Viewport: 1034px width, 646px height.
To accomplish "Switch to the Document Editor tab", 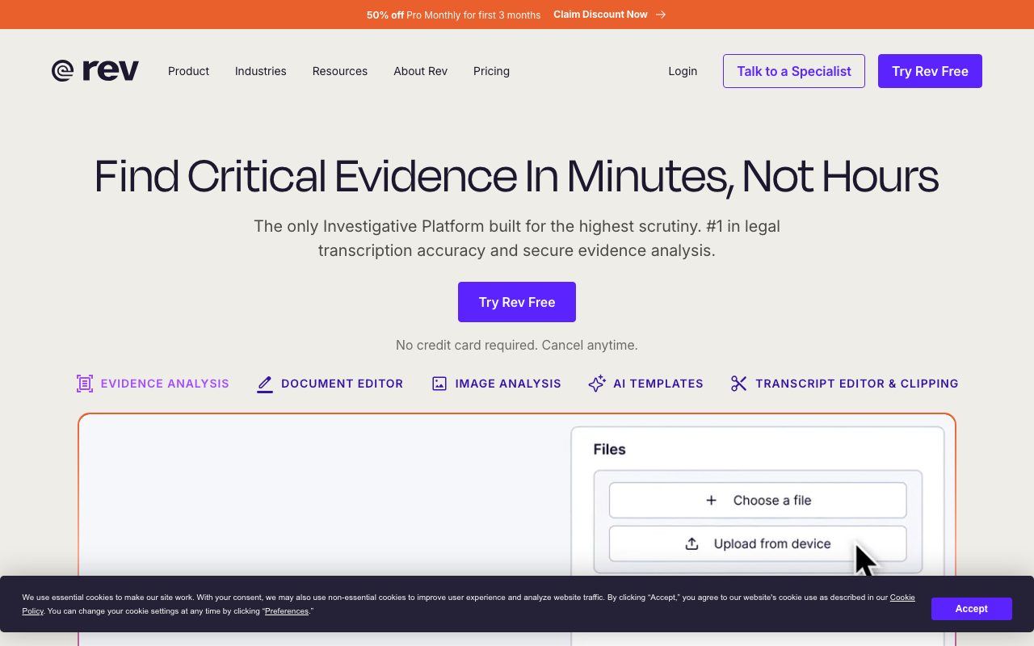I will tap(330, 384).
